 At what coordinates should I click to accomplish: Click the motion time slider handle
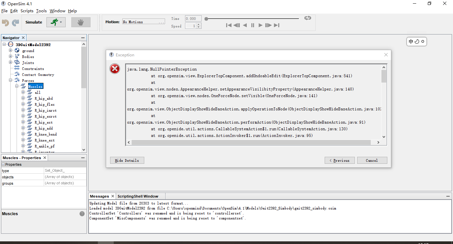(x=206, y=19)
